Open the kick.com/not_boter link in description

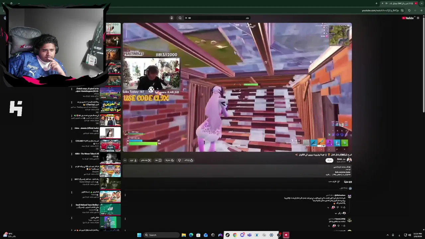point(343,172)
